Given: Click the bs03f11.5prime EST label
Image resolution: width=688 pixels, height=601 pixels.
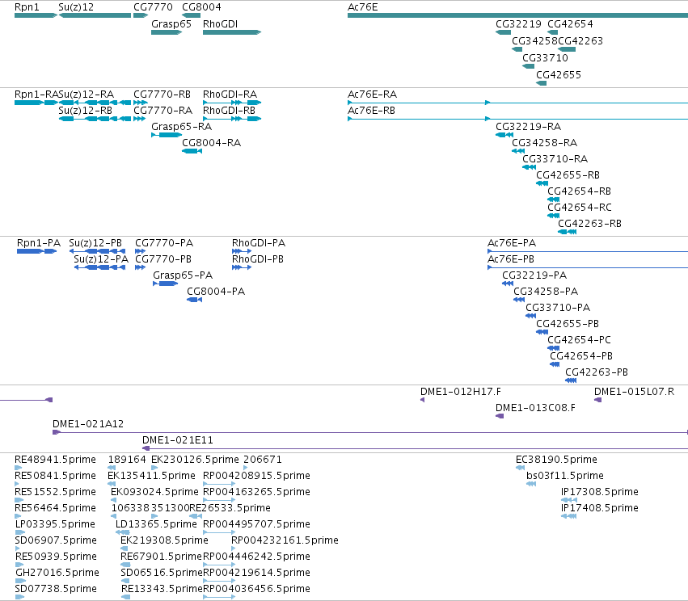Looking at the screenshot, I should (565, 476).
